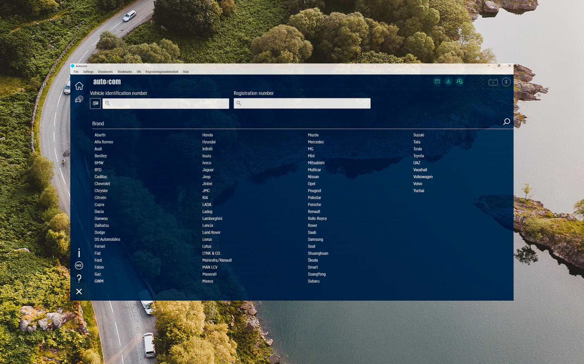Select the MAN LCV brand
This screenshot has height=364, width=584.
point(210,267)
